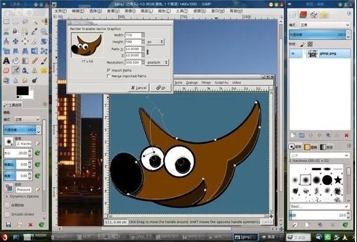Select the Pencil tool
The width and height of the screenshot is (357, 242).
[35, 60]
